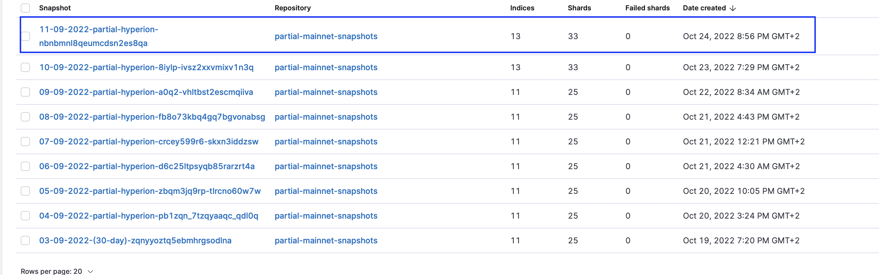
Task: Mark the 07-09-2022-partial-hyperion row checkbox
Action: click(25, 142)
